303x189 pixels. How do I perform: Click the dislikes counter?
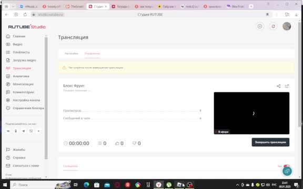click(x=136, y=143)
